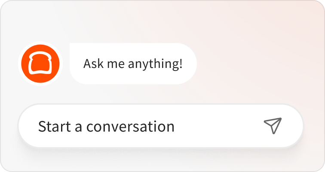This screenshot has width=325, height=172.
Task: Focus the Start a conversation input field
Action: click(x=129, y=126)
